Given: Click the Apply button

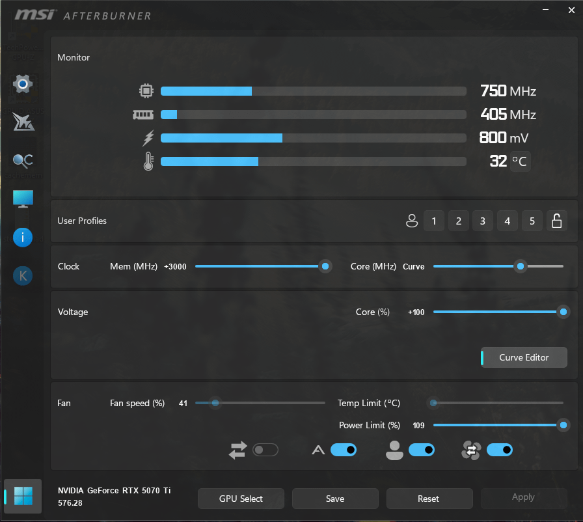Looking at the screenshot, I should [524, 498].
